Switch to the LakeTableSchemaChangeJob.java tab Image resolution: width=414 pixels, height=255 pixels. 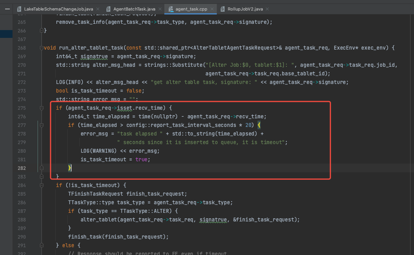point(58,9)
